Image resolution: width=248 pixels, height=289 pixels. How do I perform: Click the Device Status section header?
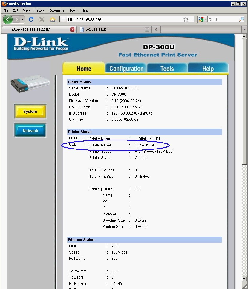(145, 82)
